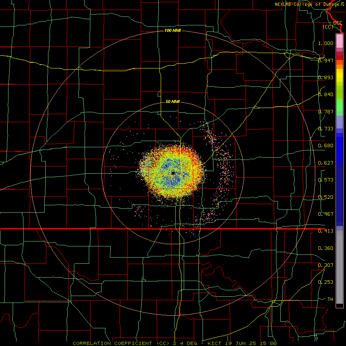The image size is (346, 346).
Task: Select the 0.893 scale value
Action: point(326,77)
